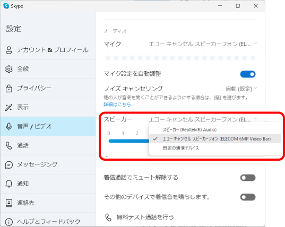Turn off マイク設定を自動調整 switch
Screen dimensions: 285x227
pos(248,74)
